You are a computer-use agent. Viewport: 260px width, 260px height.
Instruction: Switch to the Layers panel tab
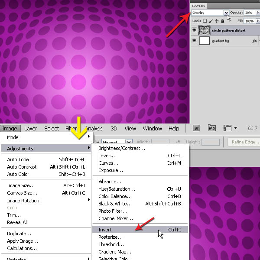(x=200, y=6)
